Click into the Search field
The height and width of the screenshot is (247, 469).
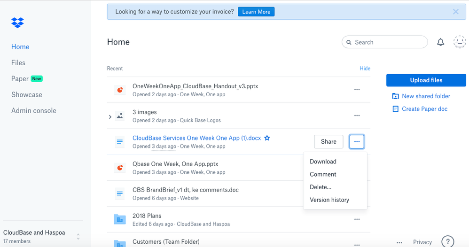pyautogui.click(x=385, y=42)
